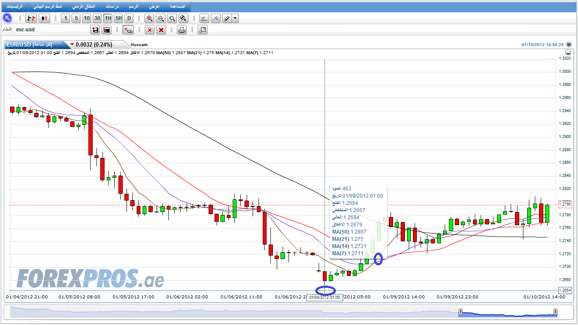Viewport: 578px width, 325px height.
Task: Click the 0.0032 (0.24%) change value
Action: [x=94, y=44]
